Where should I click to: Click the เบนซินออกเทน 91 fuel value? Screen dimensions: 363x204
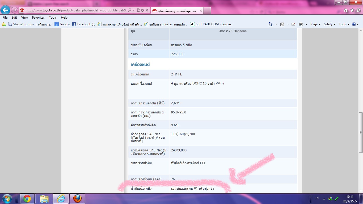point(192,189)
